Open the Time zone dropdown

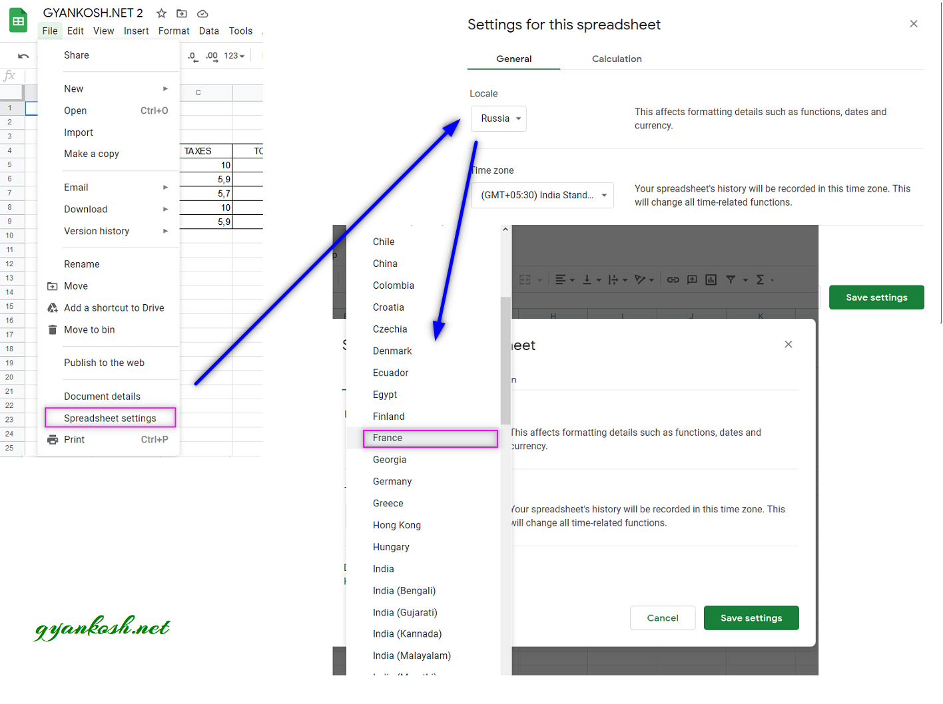(x=542, y=195)
